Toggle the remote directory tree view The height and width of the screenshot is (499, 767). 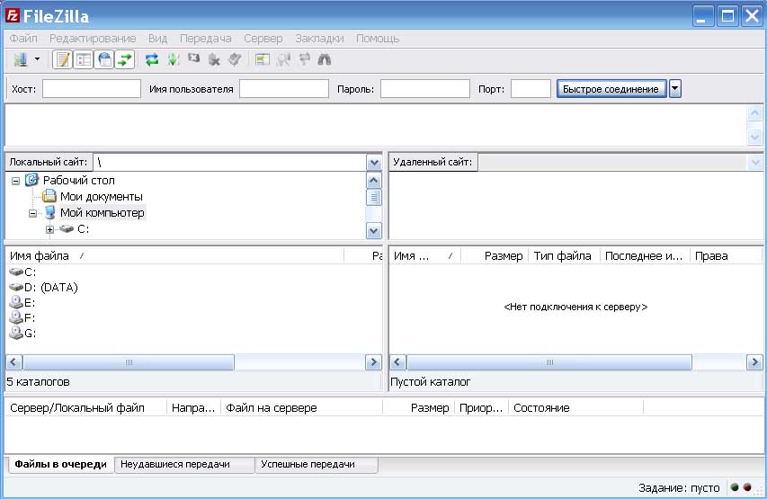[104, 59]
